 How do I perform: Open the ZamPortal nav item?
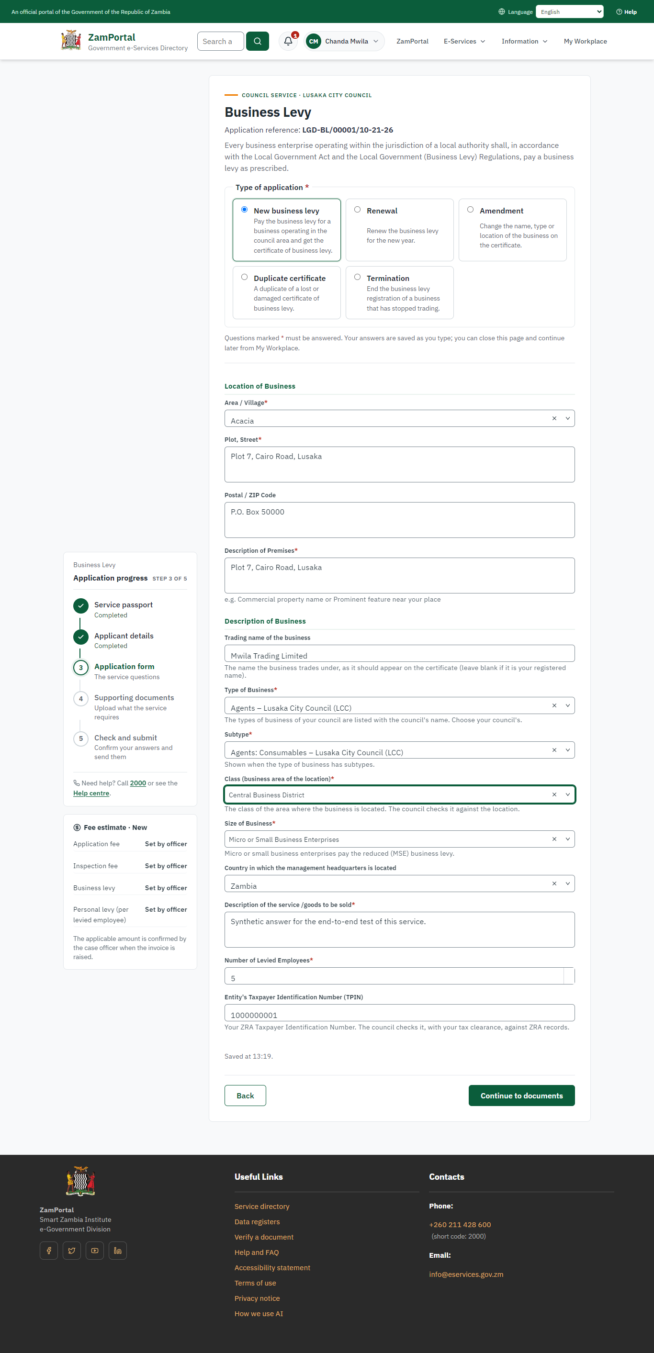coord(412,41)
